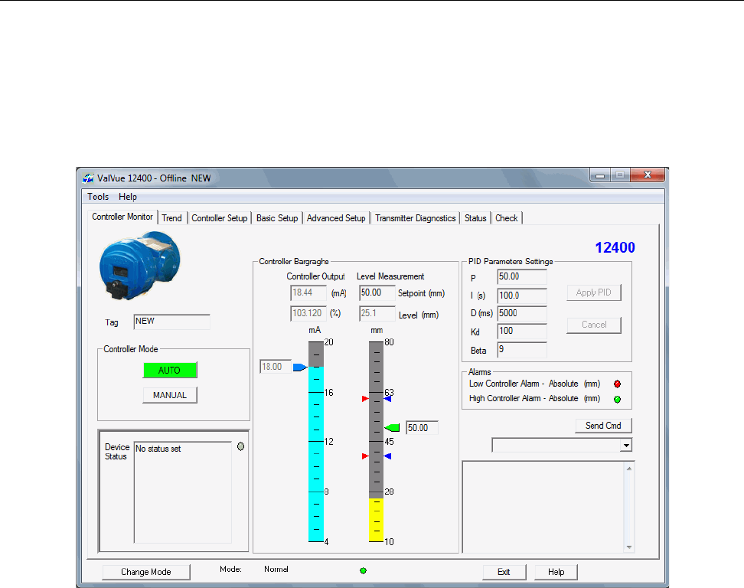Click the Change Mode button
The width and height of the screenshot is (744, 588).
click(x=146, y=572)
